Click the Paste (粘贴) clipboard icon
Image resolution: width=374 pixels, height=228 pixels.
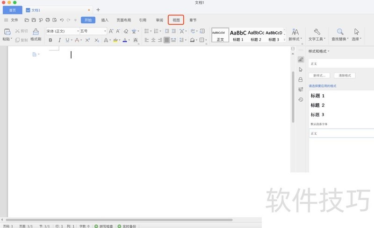[7, 32]
